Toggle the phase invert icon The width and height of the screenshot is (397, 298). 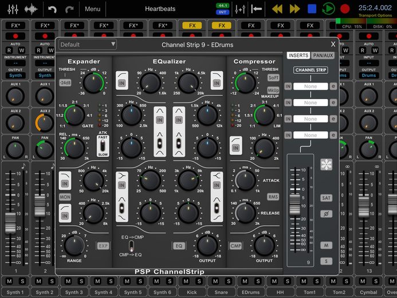coord(326,214)
